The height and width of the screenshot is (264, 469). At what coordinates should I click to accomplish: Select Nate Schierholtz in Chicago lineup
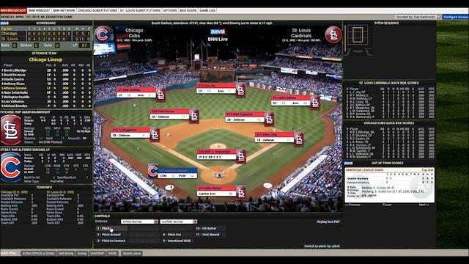[46, 92]
